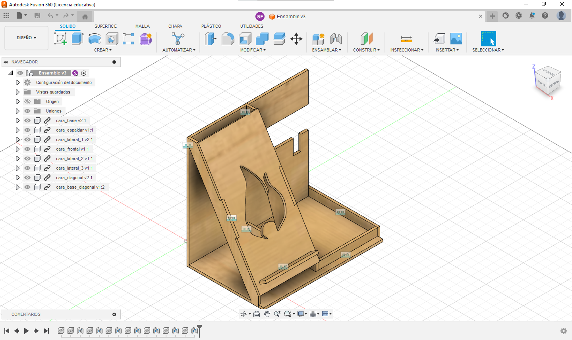Viewport: 572px width, 340px height.
Task: Select the Create Sketch tool
Action: click(x=61, y=39)
